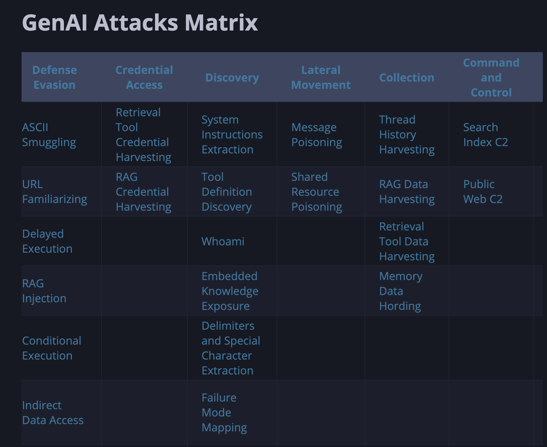This screenshot has height=447, width=547.
Task: Select the Memory Data Hording link
Action: click(x=401, y=291)
